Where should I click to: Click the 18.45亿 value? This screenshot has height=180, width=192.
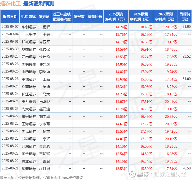(x=146, y=27)
